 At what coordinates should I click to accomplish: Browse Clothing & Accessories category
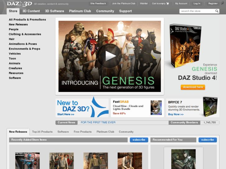click(x=25, y=34)
